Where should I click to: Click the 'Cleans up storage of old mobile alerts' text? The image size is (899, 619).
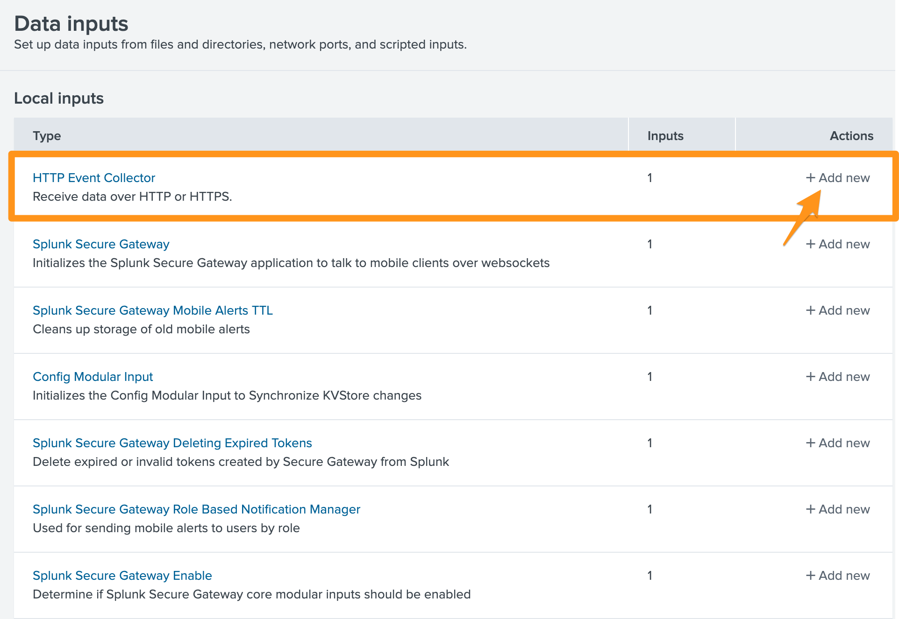tap(141, 329)
